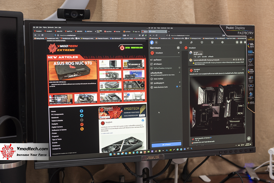Screen dimensions: 274x183
Task: Open the Notebook menu link
Action: (x=55, y=118)
